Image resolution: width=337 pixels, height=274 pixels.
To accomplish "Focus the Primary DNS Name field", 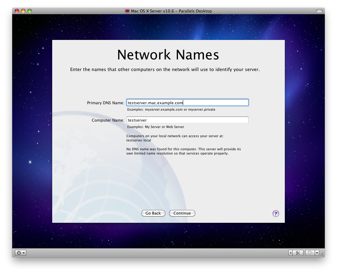I will tap(187, 103).
